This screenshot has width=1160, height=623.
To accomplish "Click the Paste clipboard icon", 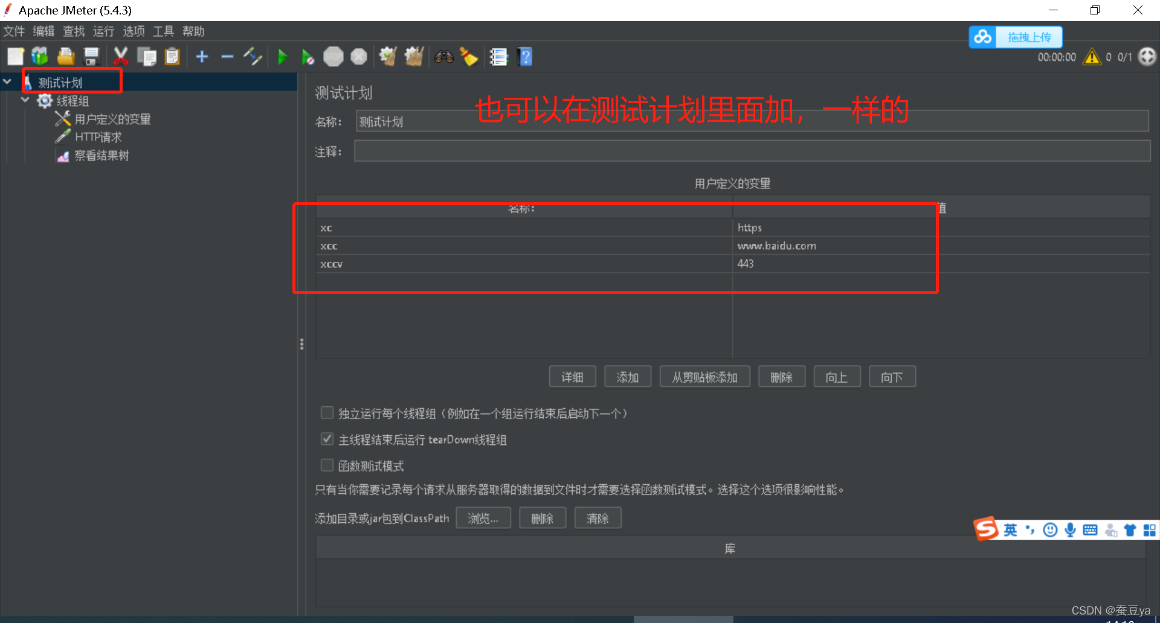I will pos(172,57).
